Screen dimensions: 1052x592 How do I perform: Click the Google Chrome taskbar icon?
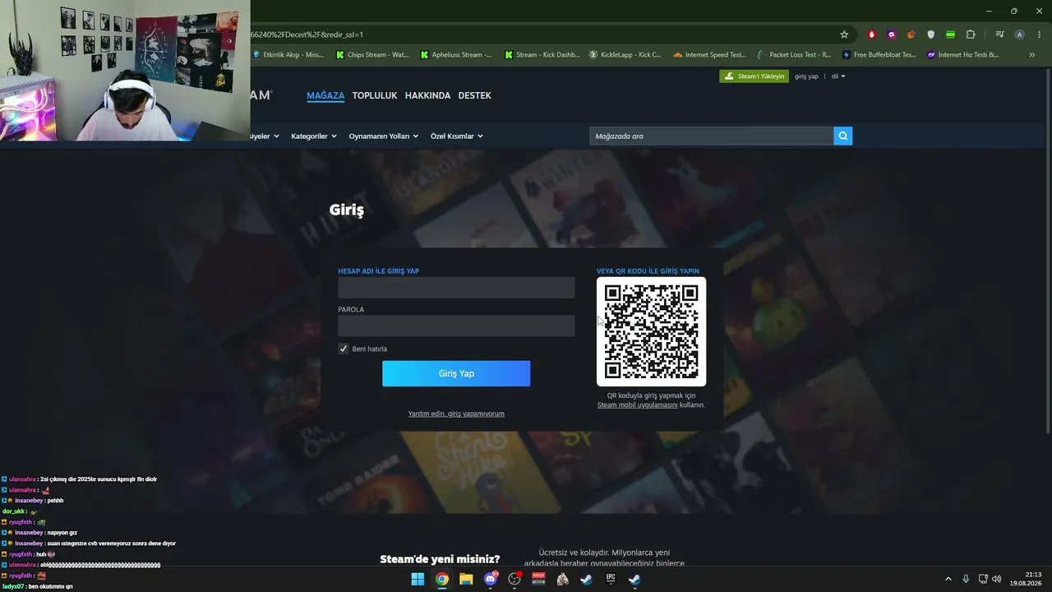point(442,579)
